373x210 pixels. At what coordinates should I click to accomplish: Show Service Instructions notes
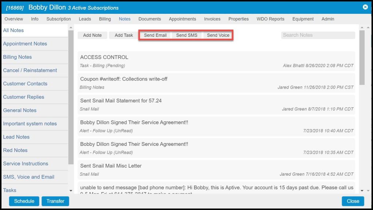coord(25,164)
